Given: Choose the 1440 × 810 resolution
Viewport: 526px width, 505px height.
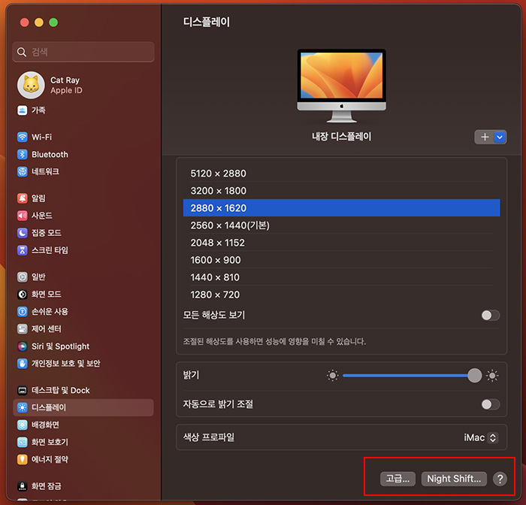Looking at the screenshot, I should 341,277.
